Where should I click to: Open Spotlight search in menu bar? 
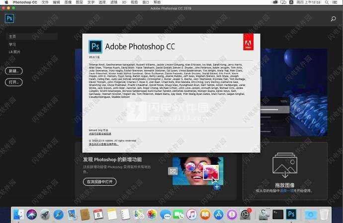click(327, 2)
